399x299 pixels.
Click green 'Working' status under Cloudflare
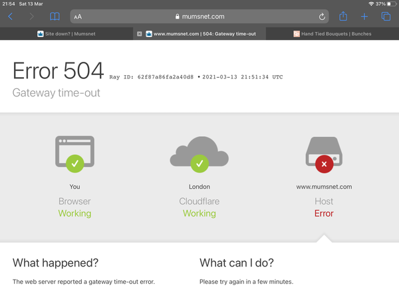pyautogui.click(x=199, y=213)
